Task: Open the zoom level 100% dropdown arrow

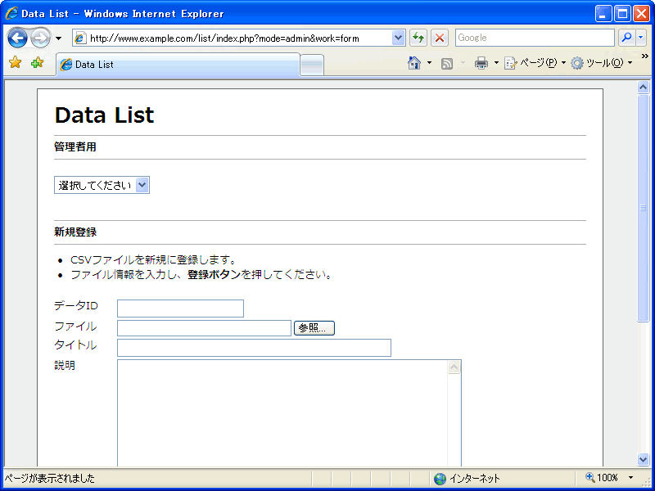Action: tap(630, 478)
